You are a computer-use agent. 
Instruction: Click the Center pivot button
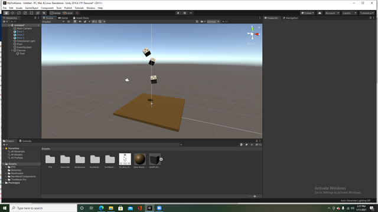pyautogui.click(x=56, y=13)
